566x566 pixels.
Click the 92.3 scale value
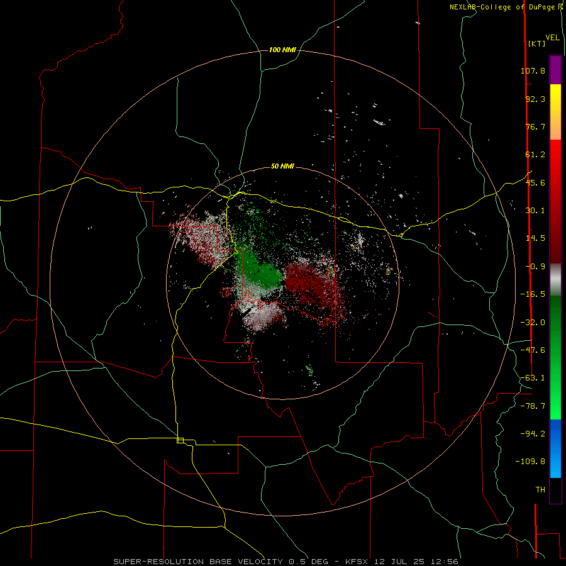pyautogui.click(x=535, y=99)
